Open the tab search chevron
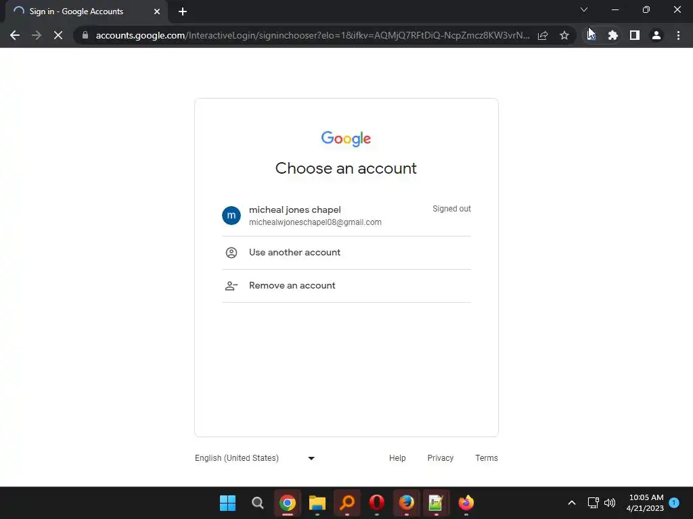The width and height of the screenshot is (693, 519). [x=584, y=9]
